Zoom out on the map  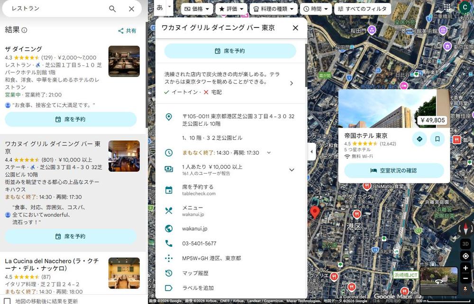click(x=465, y=278)
